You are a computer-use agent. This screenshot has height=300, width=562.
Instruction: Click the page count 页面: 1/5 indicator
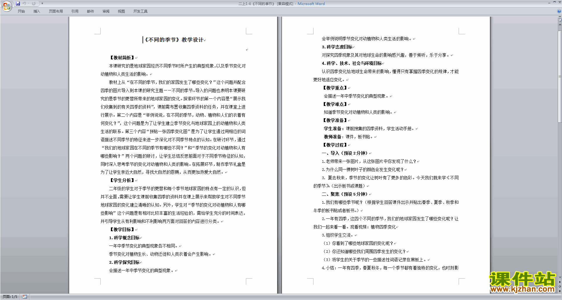[x=10, y=297]
